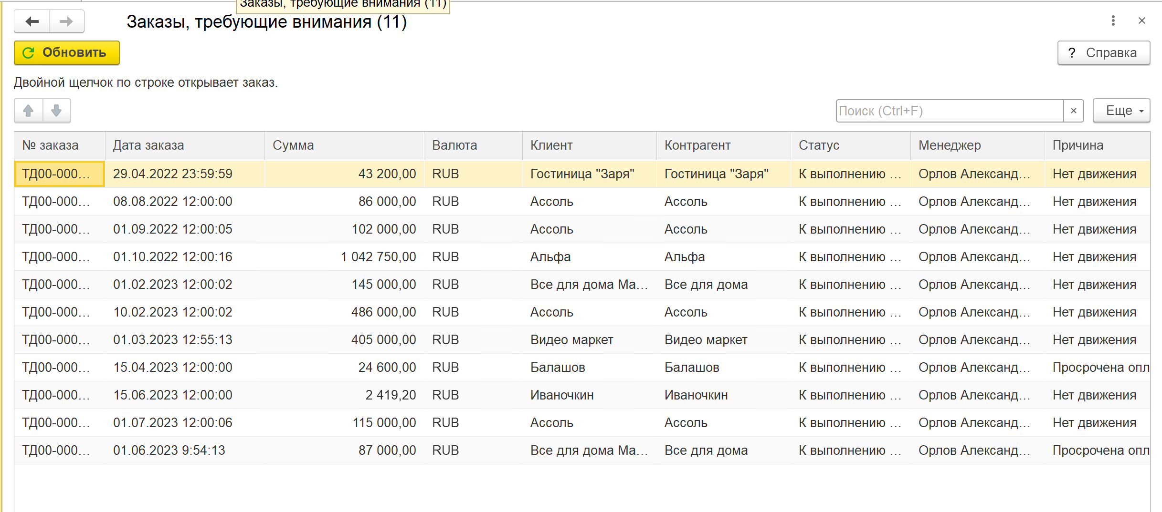Expand the Еще dropdown menu
Viewport: 1162px width, 512px height.
(x=1121, y=111)
